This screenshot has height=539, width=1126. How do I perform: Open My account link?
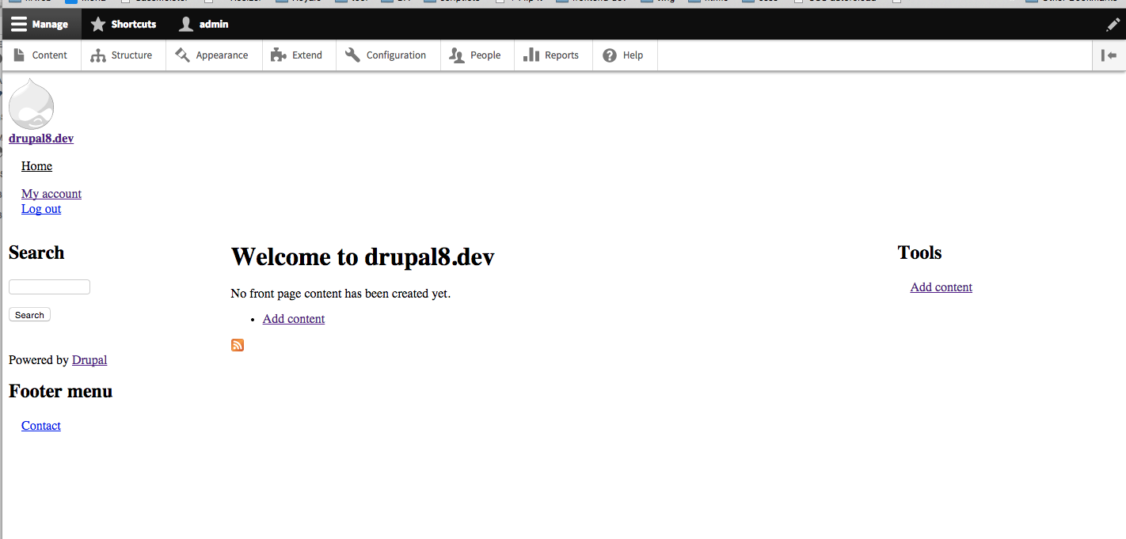(x=51, y=194)
